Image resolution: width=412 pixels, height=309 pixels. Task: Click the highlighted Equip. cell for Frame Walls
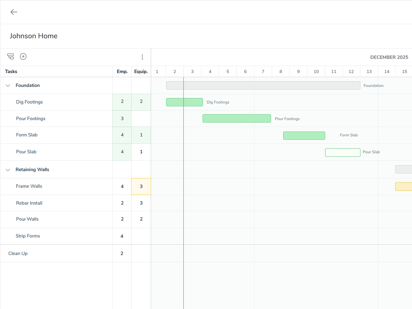tap(141, 186)
